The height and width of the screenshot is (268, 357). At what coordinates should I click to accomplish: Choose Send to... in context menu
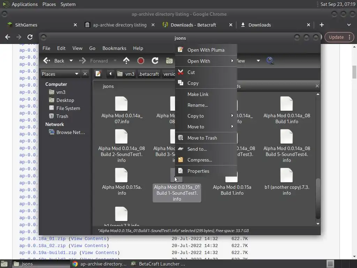coord(206,149)
